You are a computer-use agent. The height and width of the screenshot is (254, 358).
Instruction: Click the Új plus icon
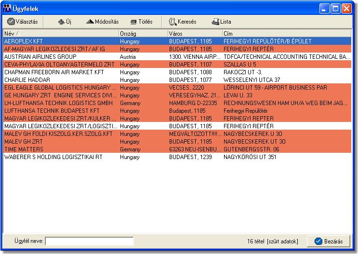pos(61,22)
